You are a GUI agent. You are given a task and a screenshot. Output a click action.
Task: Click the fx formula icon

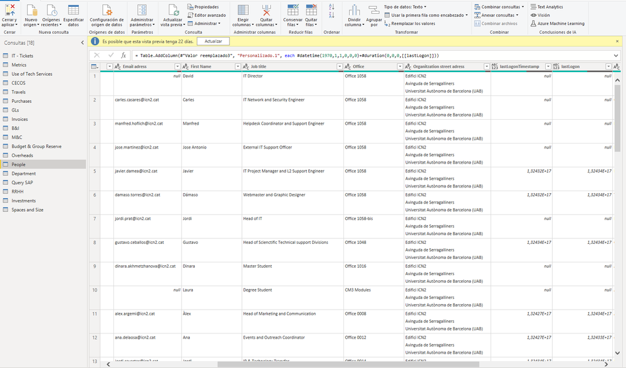[x=124, y=56]
